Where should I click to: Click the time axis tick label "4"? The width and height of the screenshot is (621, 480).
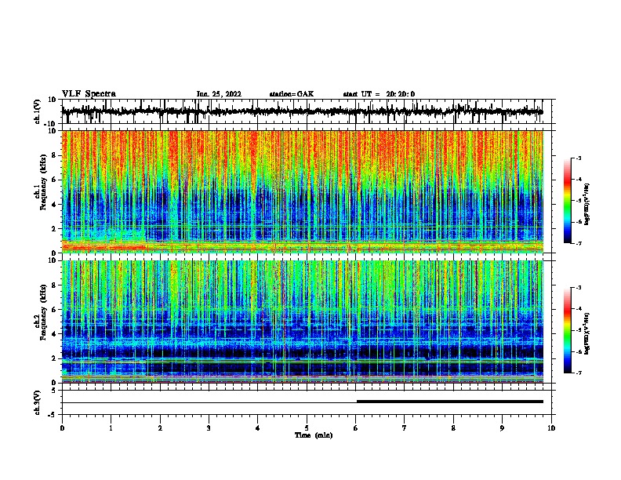click(258, 428)
